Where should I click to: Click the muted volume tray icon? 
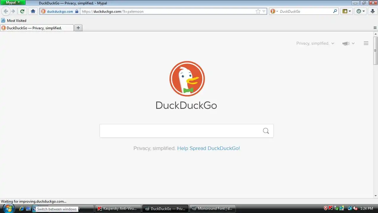(355, 208)
